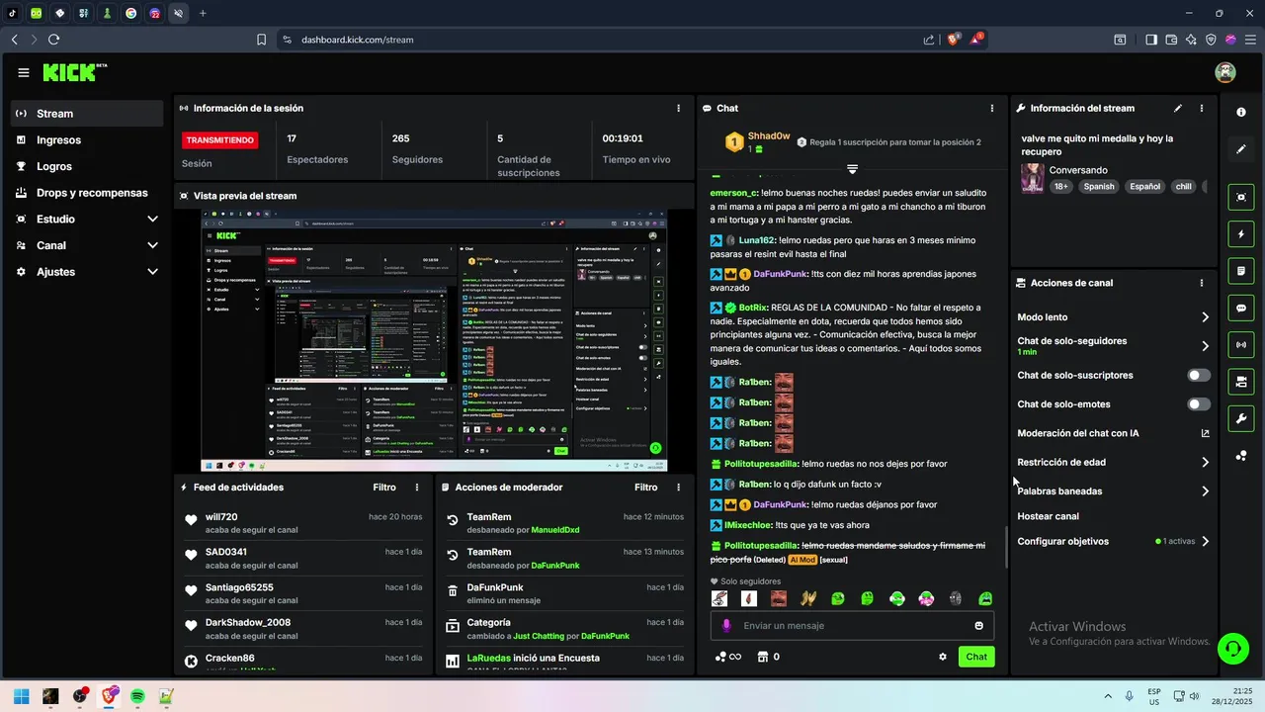Open the hamburger menu next to Kick logo

[x=24, y=72]
